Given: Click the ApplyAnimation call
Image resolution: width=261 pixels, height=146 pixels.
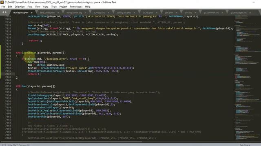Looking at the screenshot, I should point(38,98).
